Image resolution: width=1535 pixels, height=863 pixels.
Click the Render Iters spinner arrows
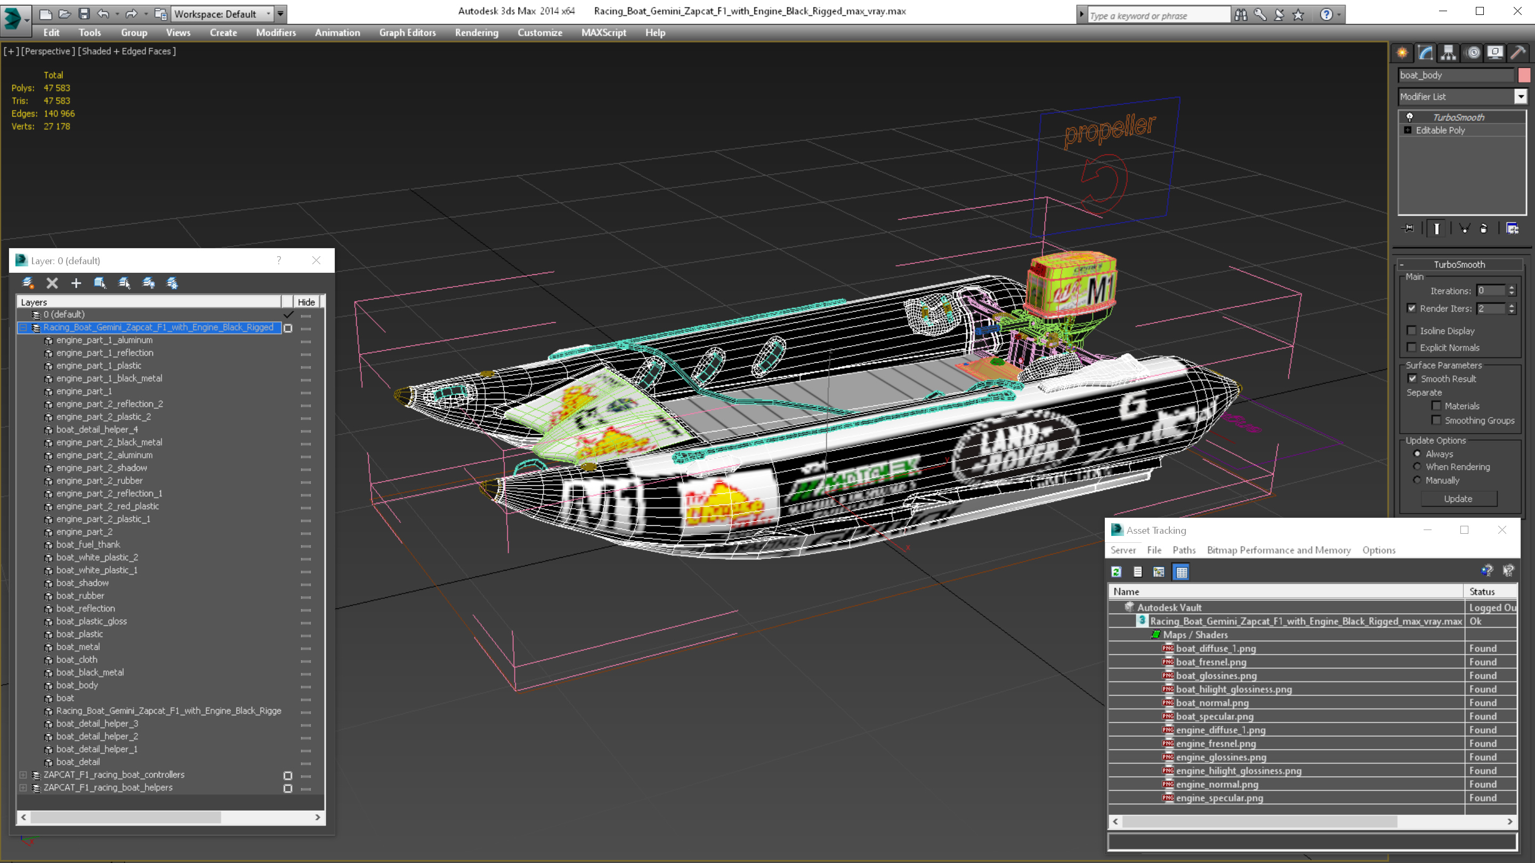[x=1512, y=308]
